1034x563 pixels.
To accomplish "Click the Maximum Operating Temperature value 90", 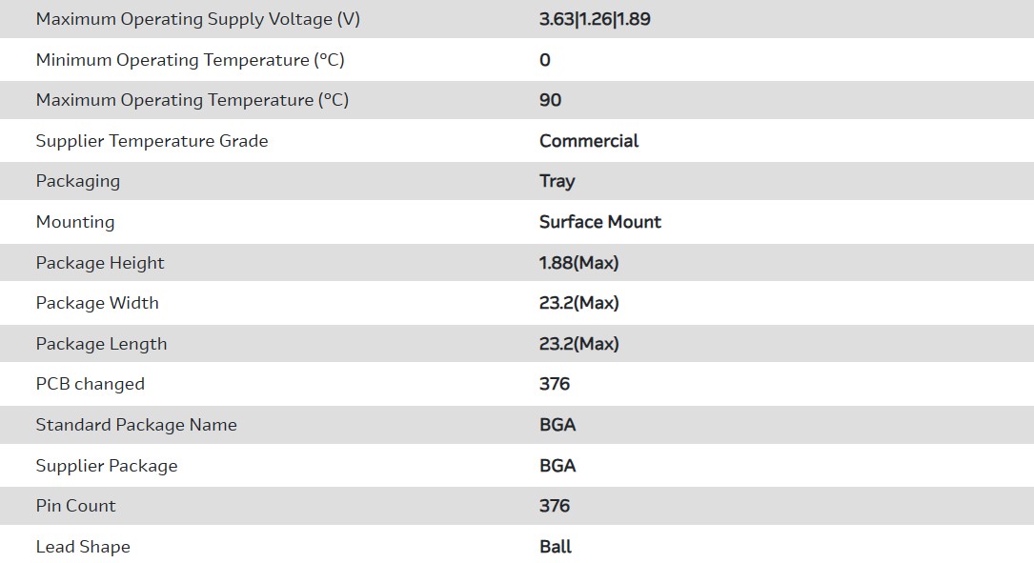I will 550,100.
